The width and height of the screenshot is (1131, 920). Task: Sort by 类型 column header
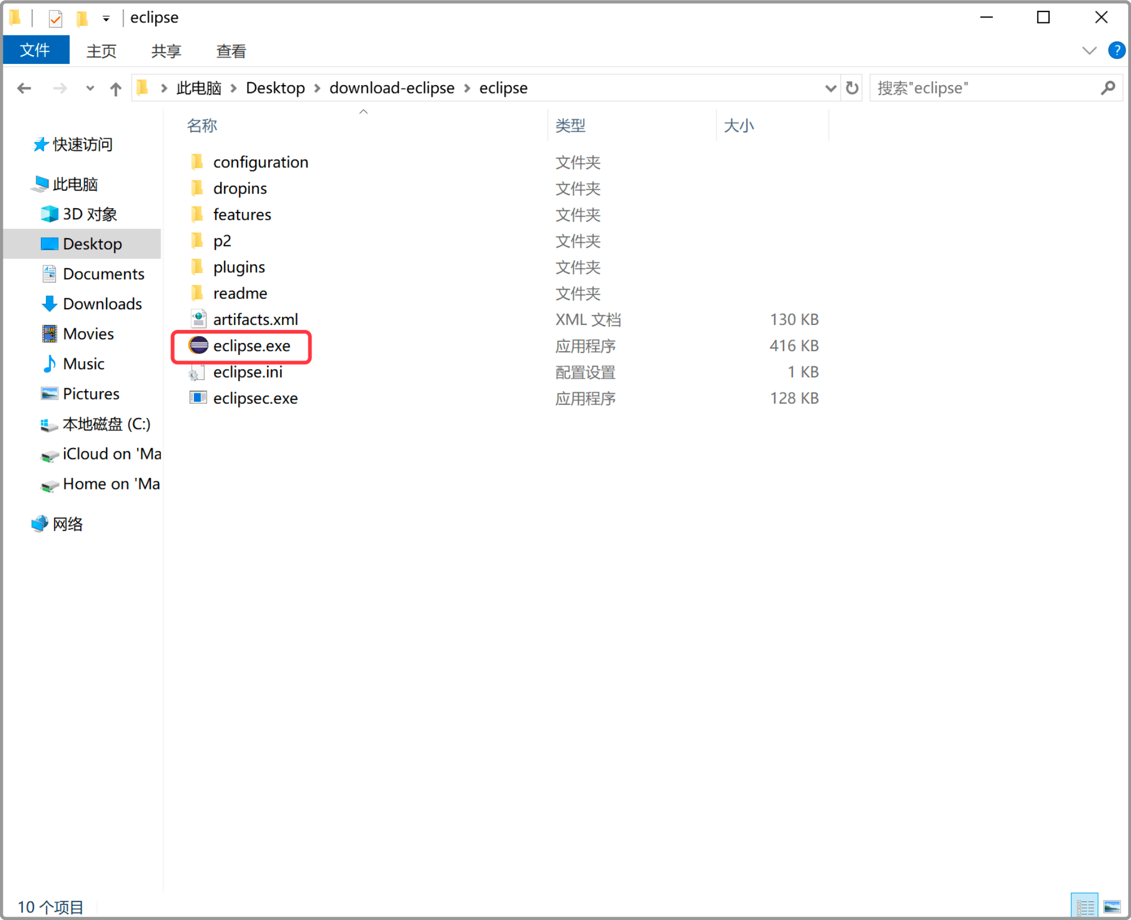[x=570, y=126]
